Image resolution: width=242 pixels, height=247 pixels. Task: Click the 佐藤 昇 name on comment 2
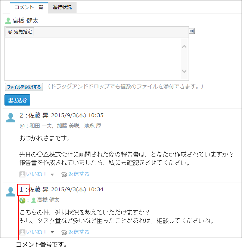[38, 116]
